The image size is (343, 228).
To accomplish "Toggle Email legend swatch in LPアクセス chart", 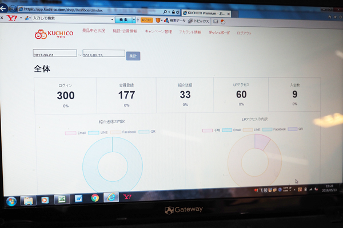I will (227, 131).
